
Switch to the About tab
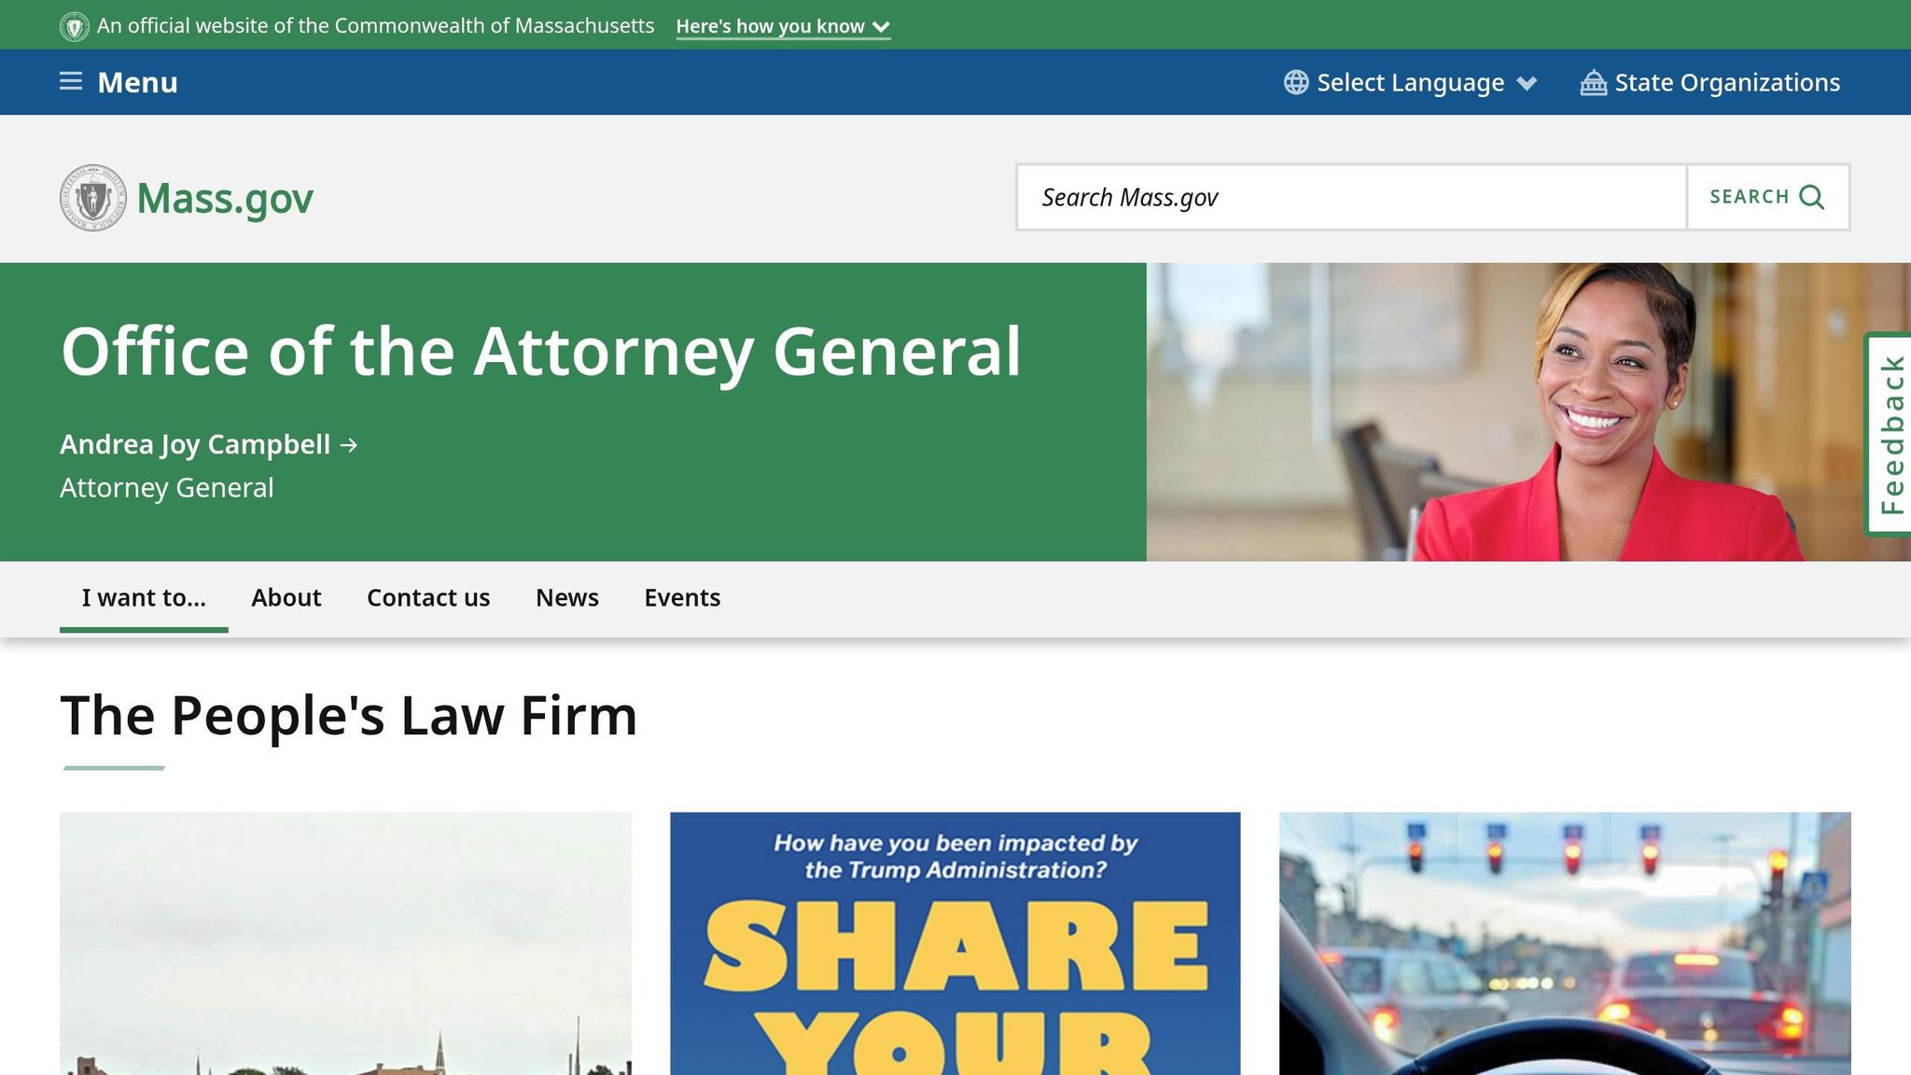286,597
